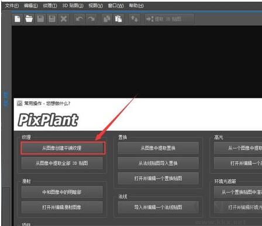Click the 导入并编辑一个法线贴图 button
The height and width of the screenshot is (226, 262).
click(x=158, y=207)
